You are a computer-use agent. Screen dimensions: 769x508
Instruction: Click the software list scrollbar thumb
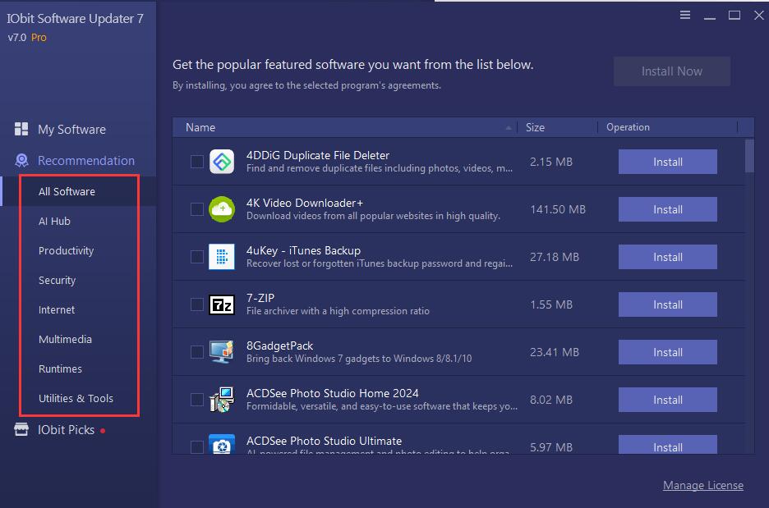pyautogui.click(x=749, y=156)
